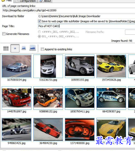Click filename label 1670085054.jpg
Image resolution: width=135 pixels, height=151 pixels.
click(x=17, y=80)
